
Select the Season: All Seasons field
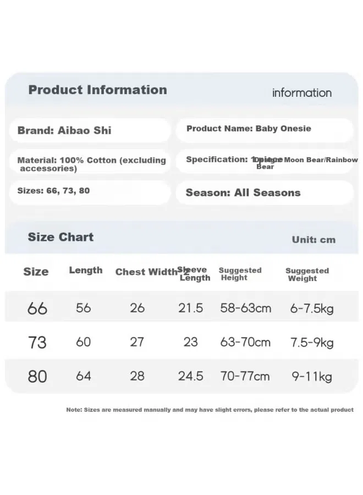tap(265, 193)
